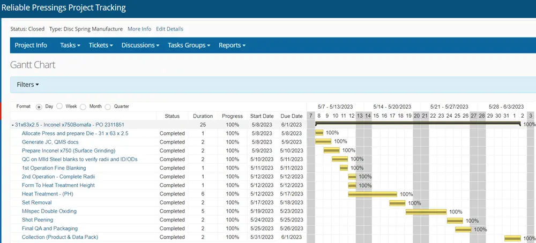Open the Tasks dropdown menu
Viewport: 536px width, 243px height.
(x=70, y=45)
